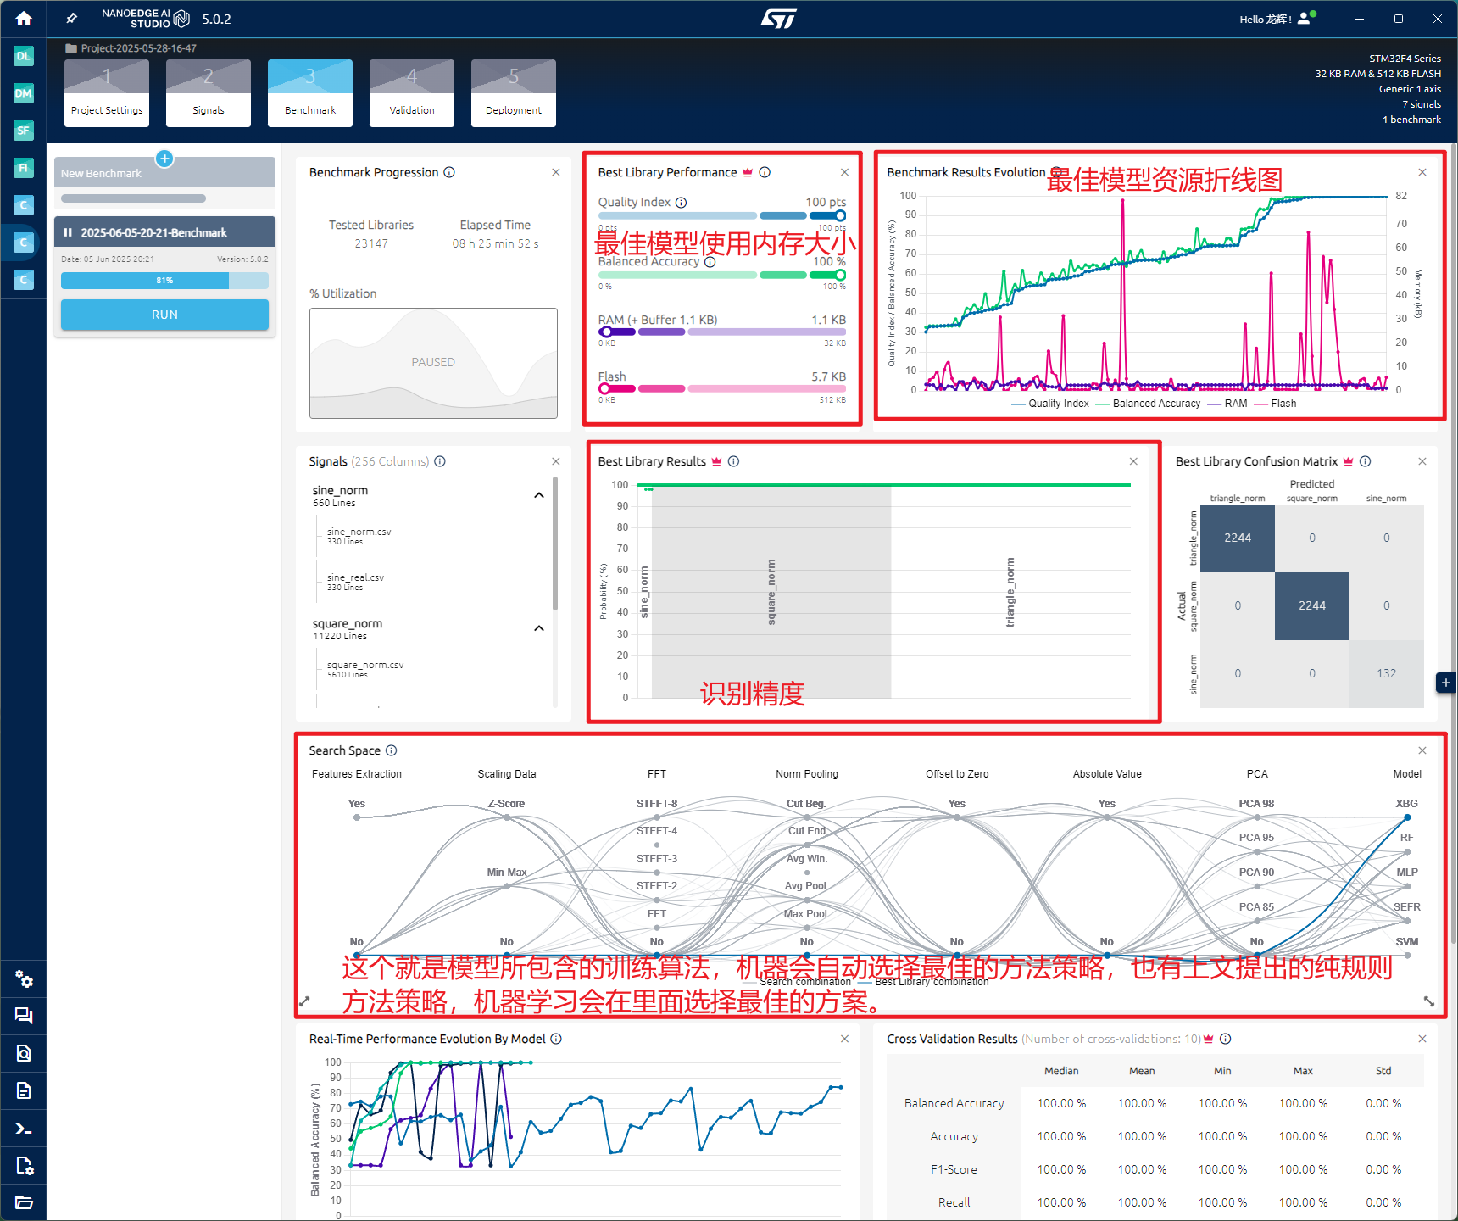Click triangle_norm row cell showing 2244

coord(1238,538)
